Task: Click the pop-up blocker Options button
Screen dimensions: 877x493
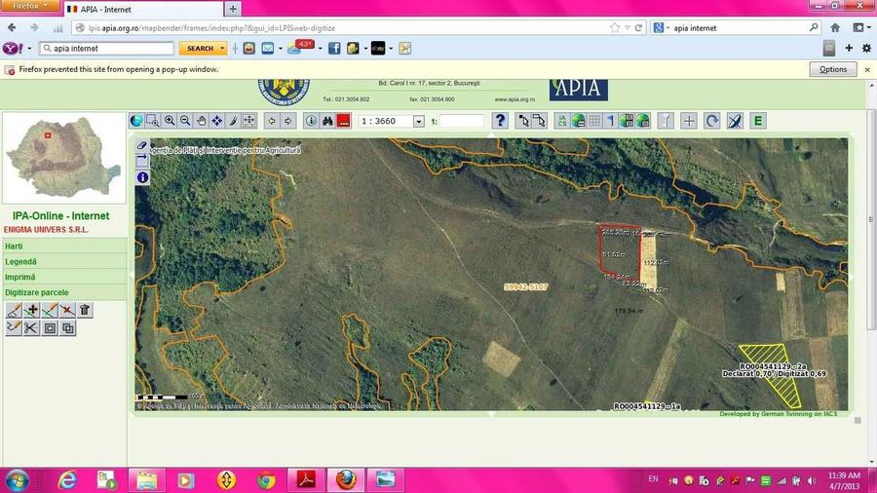Action: pyautogui.click(x=833, y=69)
